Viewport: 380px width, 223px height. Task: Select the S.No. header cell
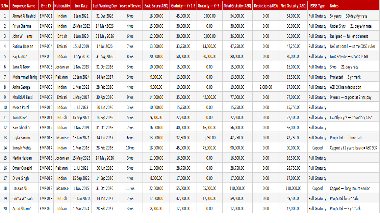(x=5, y=6)
